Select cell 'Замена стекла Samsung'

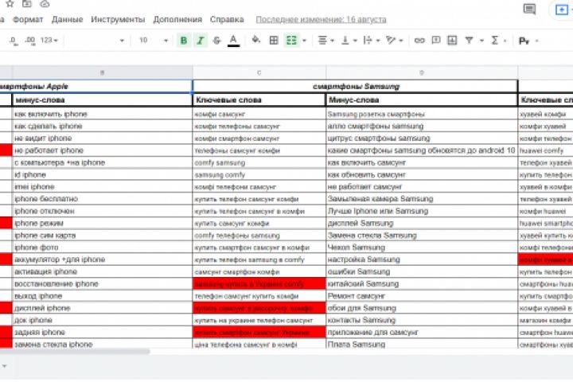pyautogui.click(x=422, y=235)
